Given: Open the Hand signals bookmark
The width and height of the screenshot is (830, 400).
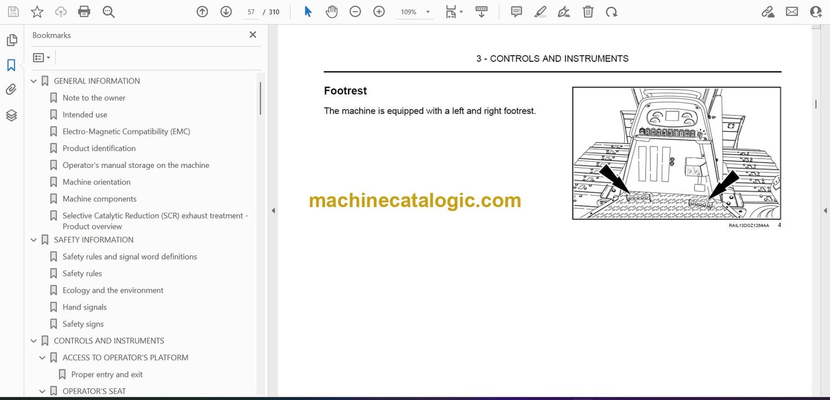Looking at the screenshot, I should point(84,307).
